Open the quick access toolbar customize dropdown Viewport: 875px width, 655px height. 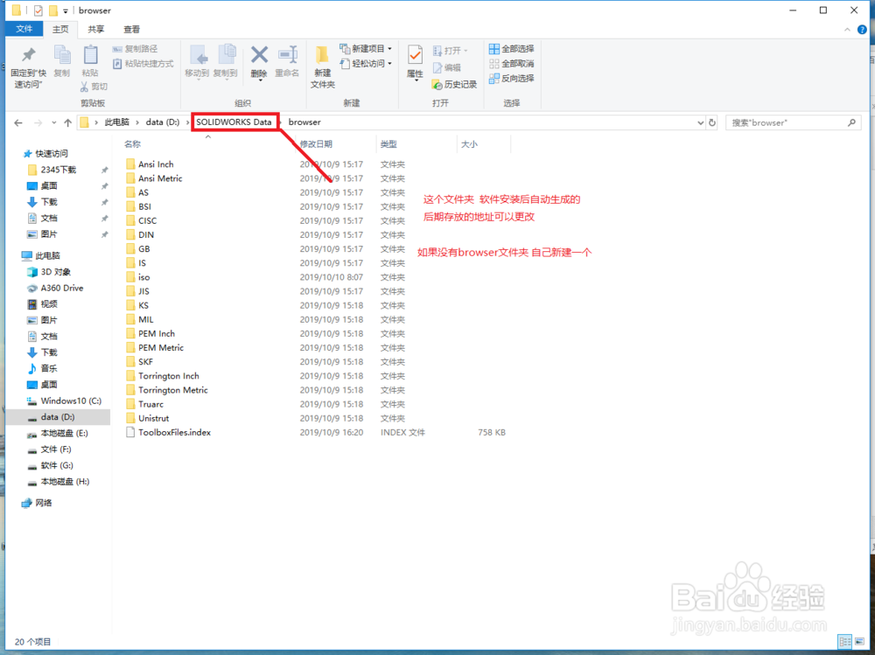click(66, 10)
